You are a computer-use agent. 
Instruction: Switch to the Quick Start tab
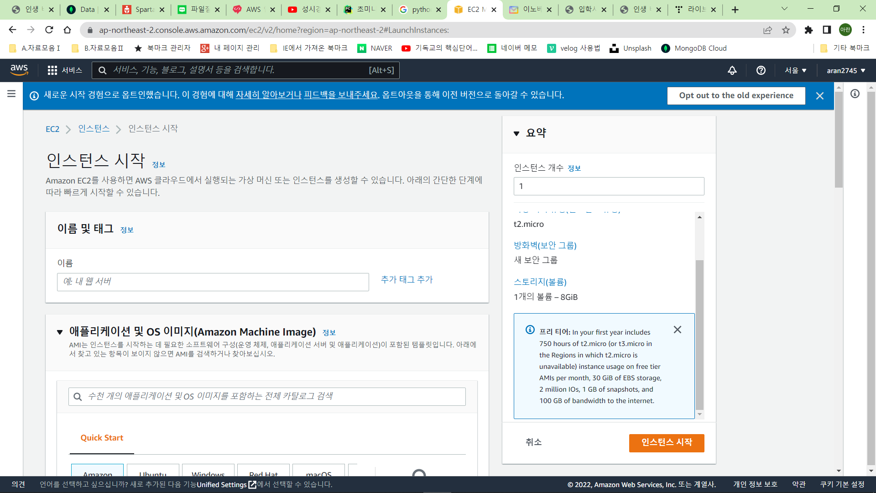[x=102, y=438]
